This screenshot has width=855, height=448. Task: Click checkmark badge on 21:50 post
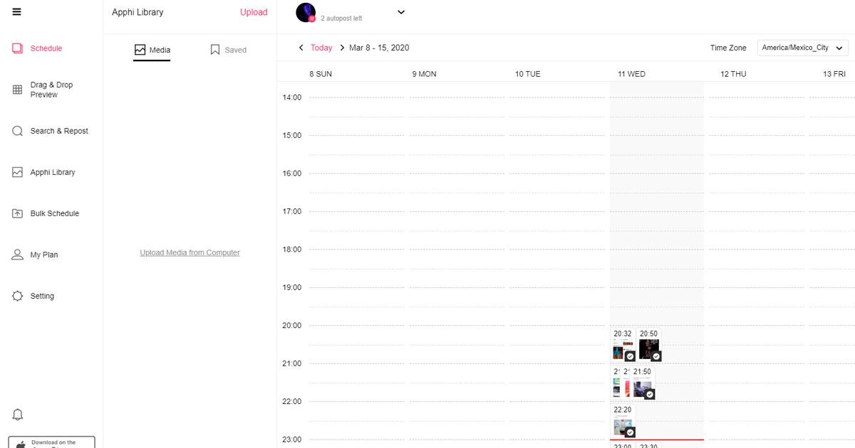pyautogui.click(x=649, y=394)
